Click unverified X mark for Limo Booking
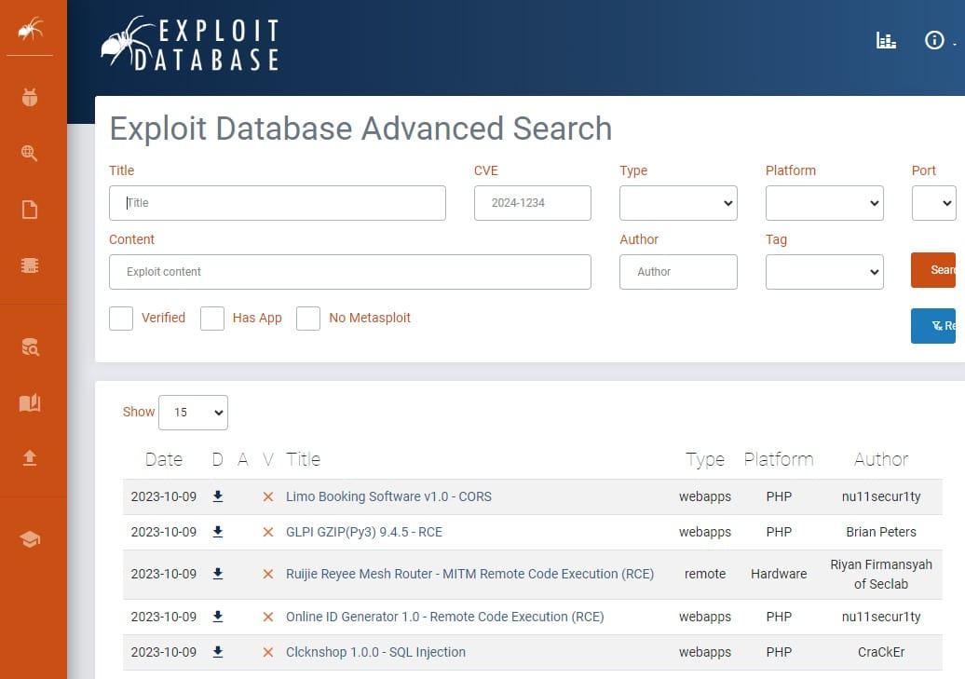 pyautogui.click(x=267, y=496)
